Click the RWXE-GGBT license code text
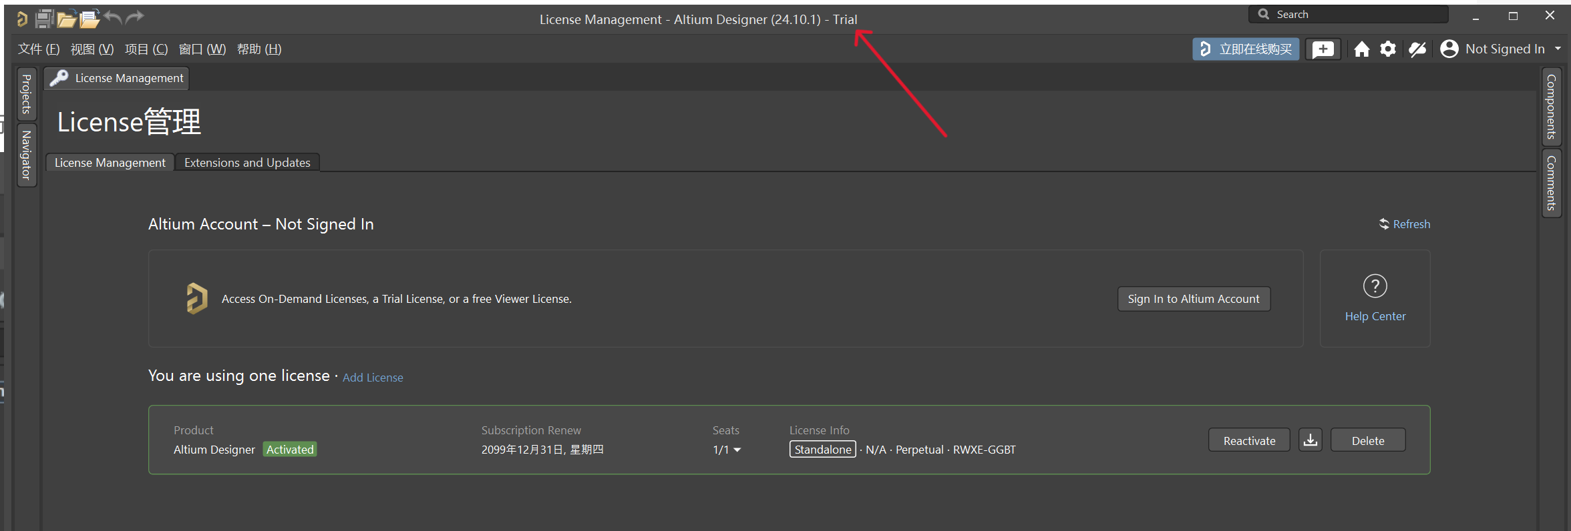This screenshot has height=531, width=1571. pyautogui.click(x=984, y=450)
